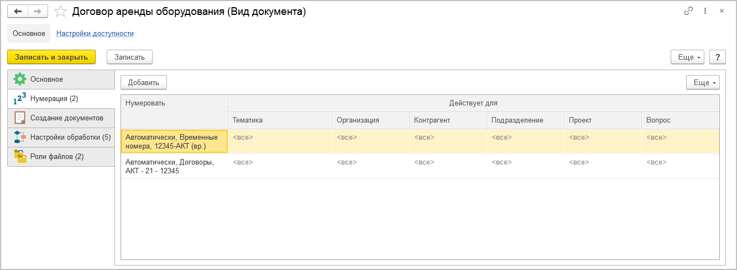Click the Роли файлов folder icon
The image size is (737, 270).
20,156
